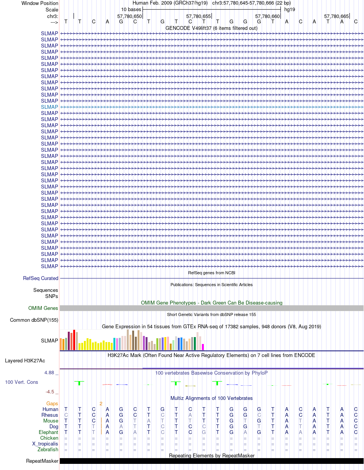Click the 100 Vert. Cons label
The image size is (364, 470).
tap(21, 382)
